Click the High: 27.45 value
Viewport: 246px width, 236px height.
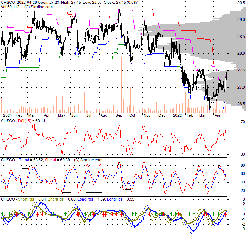tap(71, 3)
